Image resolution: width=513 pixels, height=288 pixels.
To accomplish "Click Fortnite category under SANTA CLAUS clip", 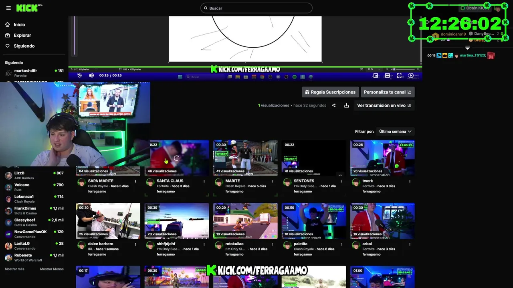I will click(x=163, y=186).
